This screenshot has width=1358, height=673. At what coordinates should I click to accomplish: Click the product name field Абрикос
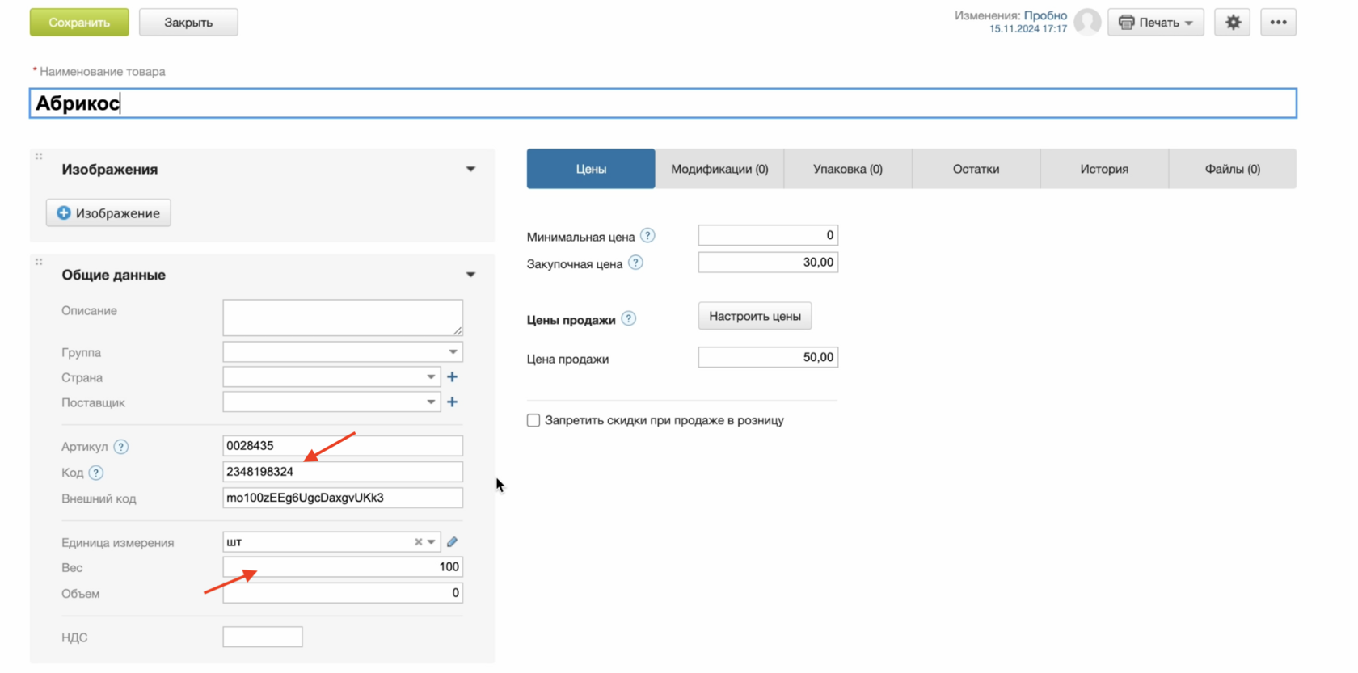pos(663,103)
